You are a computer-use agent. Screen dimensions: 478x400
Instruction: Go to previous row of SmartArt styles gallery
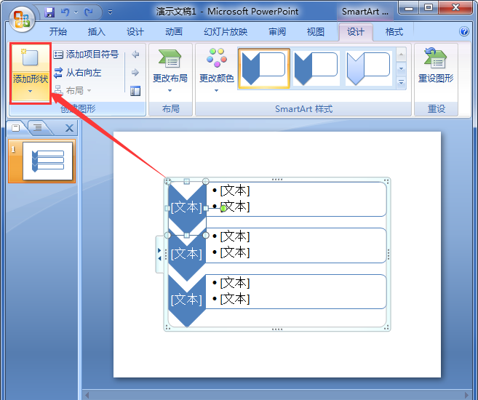pyautogui.click(x=401, y=55)
